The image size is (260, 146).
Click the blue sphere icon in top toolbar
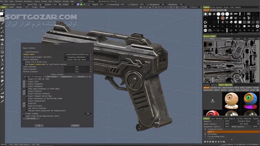78,4
